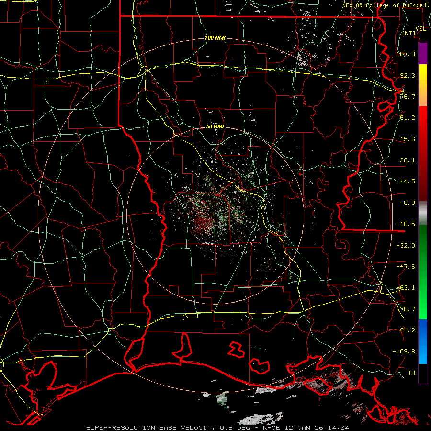Click the 100 NMI range ring label
The height and width of the screenshot is (431, 431).
[x=215, y=38]
